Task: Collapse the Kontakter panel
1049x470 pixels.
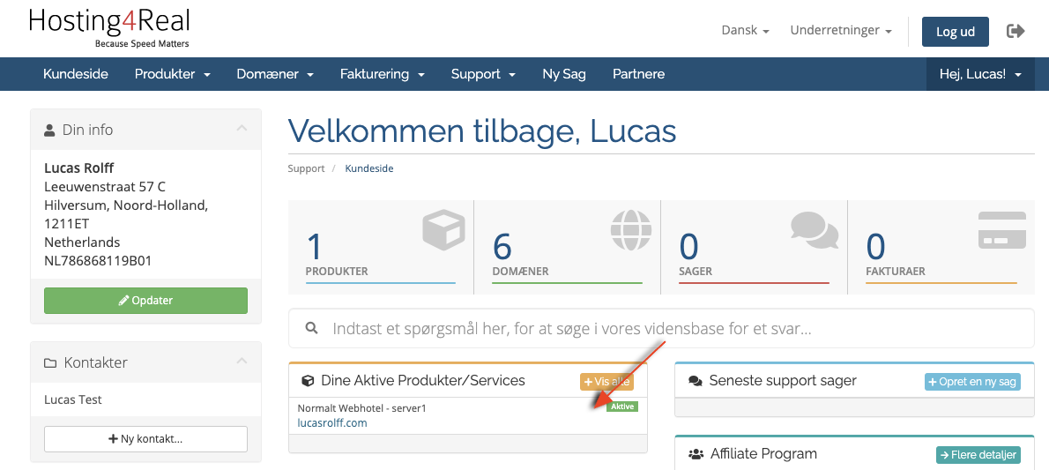Action: coord(242,361)
